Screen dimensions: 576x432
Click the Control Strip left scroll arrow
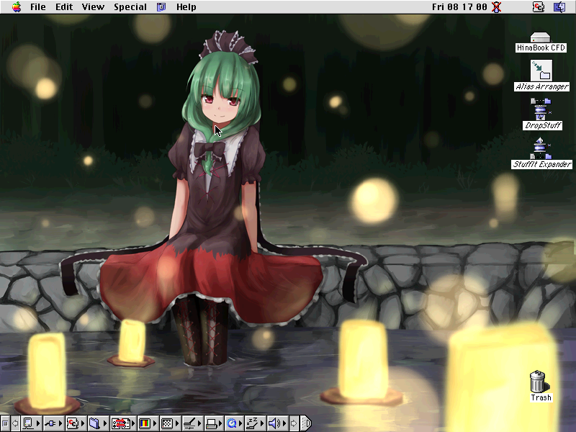point(15,423)
